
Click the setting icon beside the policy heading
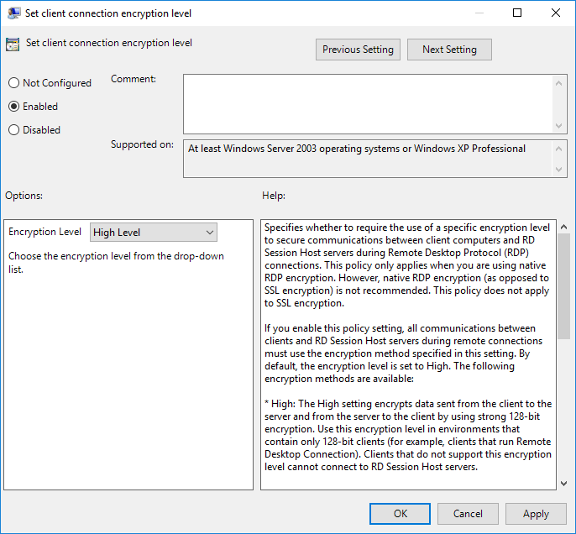[13, 44]
